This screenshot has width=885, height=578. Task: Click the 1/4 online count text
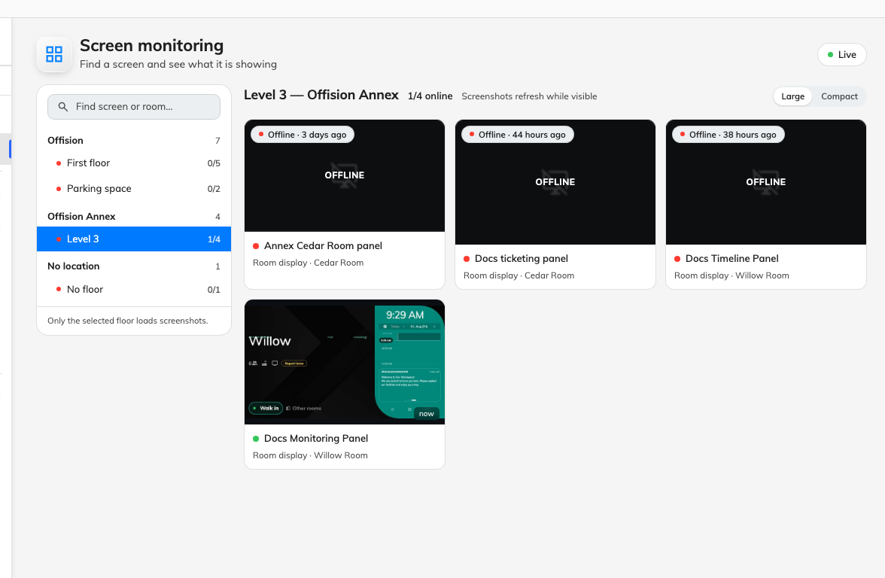430,96
